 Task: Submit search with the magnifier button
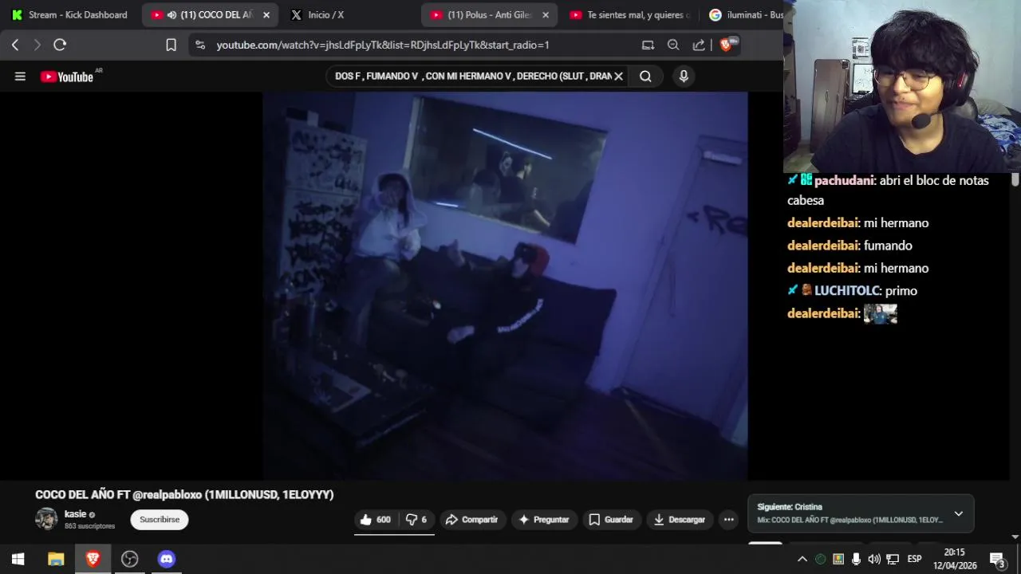[645, 77]
